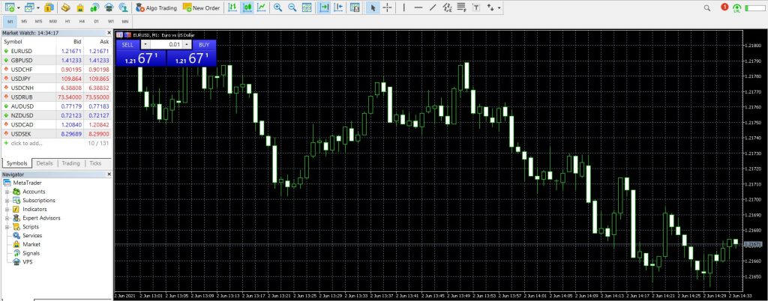Image resolution: width=768 pixels, height=301 pixels.
Task: Select the text label tool
Action: coord(476,7)
